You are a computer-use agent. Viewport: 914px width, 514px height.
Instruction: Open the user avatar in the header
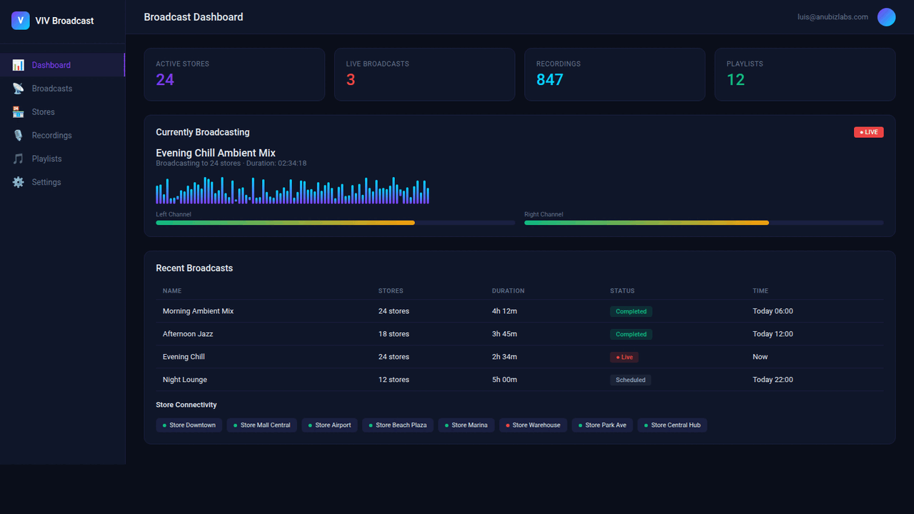coord(886,16)
